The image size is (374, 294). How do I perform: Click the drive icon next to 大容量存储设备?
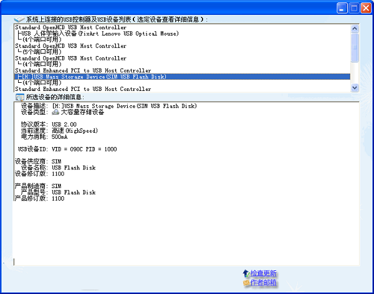(55, 113)
